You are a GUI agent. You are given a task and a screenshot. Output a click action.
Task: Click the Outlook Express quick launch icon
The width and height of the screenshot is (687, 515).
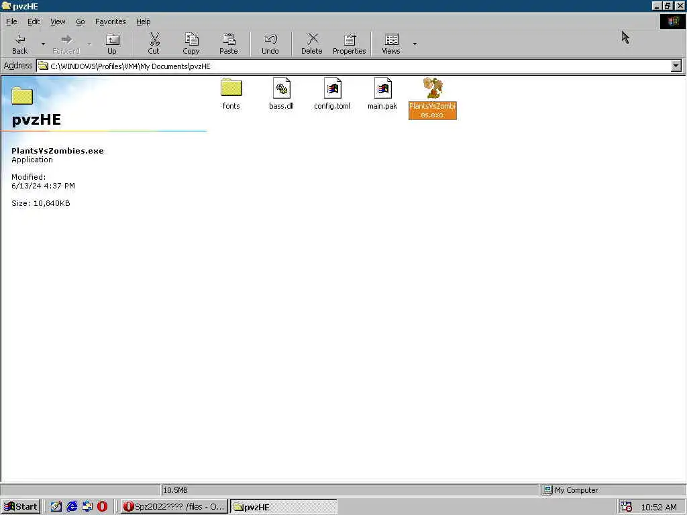click(87, 507)
